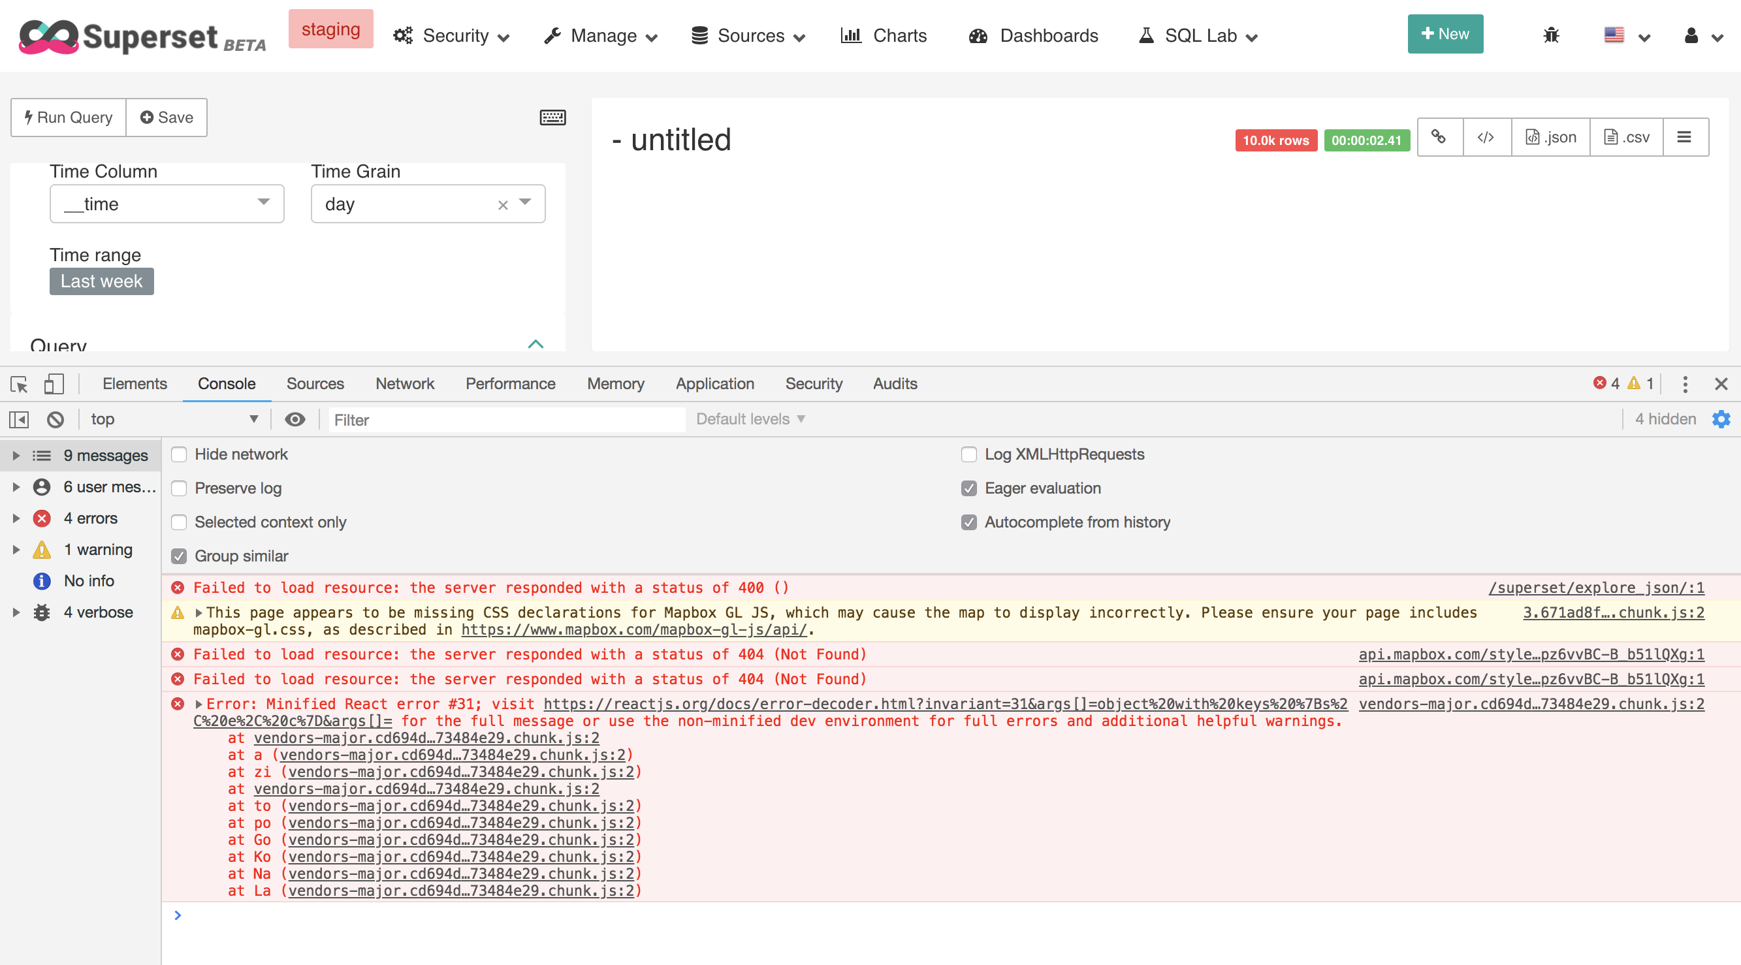Open the bug report icon

pyautogui.click(x=1550, y=35)
